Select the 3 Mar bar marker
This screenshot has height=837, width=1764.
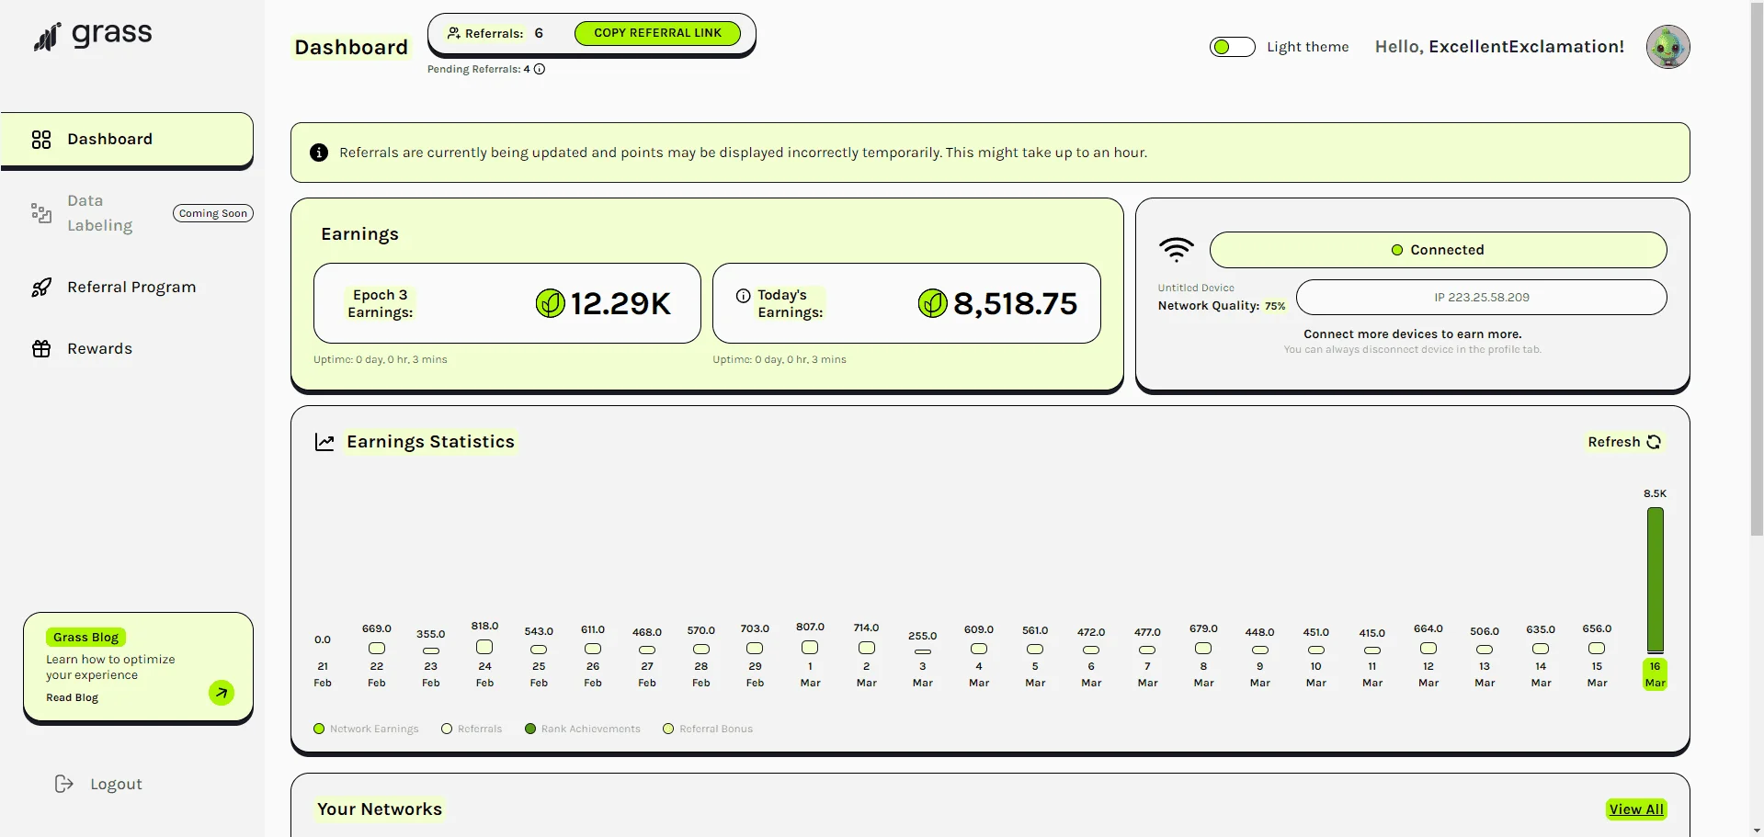tap(922, 651)
